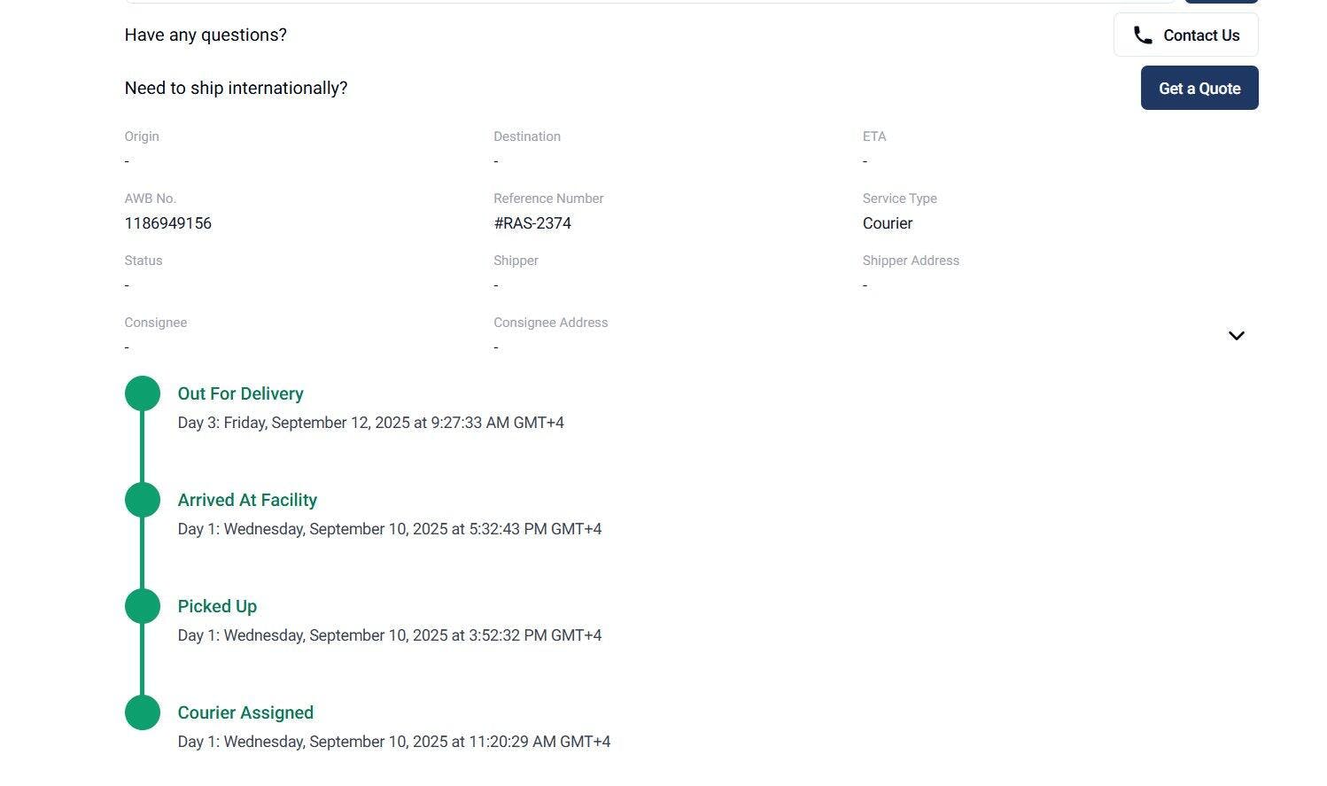Click the 11:20:29 AM courier assigned timestamp
1327x786 pixels.
click(394, 742)
